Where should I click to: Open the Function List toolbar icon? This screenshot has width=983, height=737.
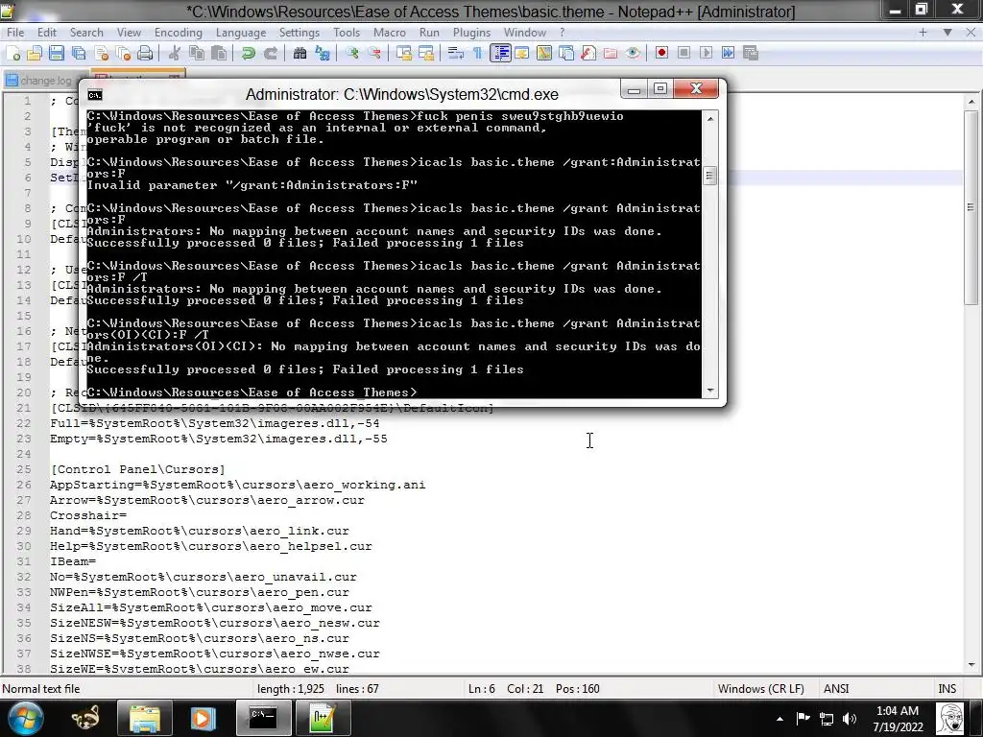coord(588,54)
